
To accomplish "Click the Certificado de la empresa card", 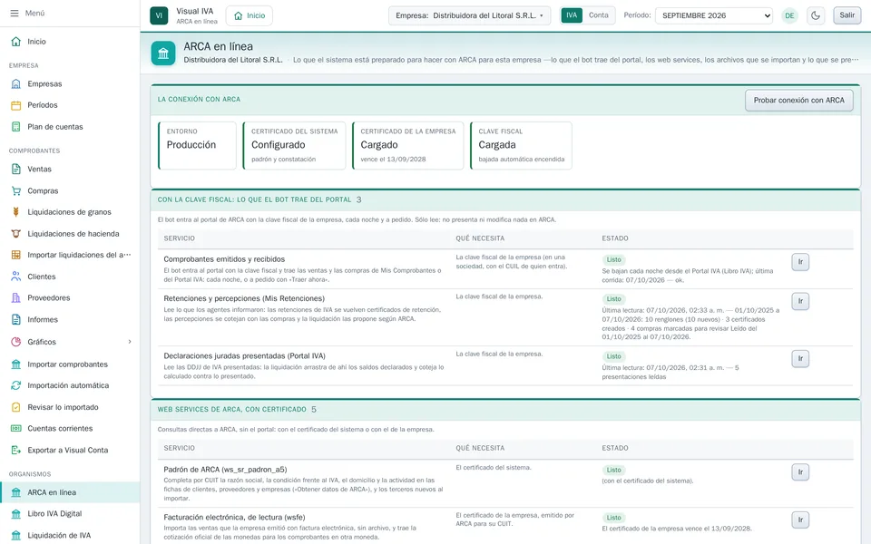I will [x=407, y=145].
